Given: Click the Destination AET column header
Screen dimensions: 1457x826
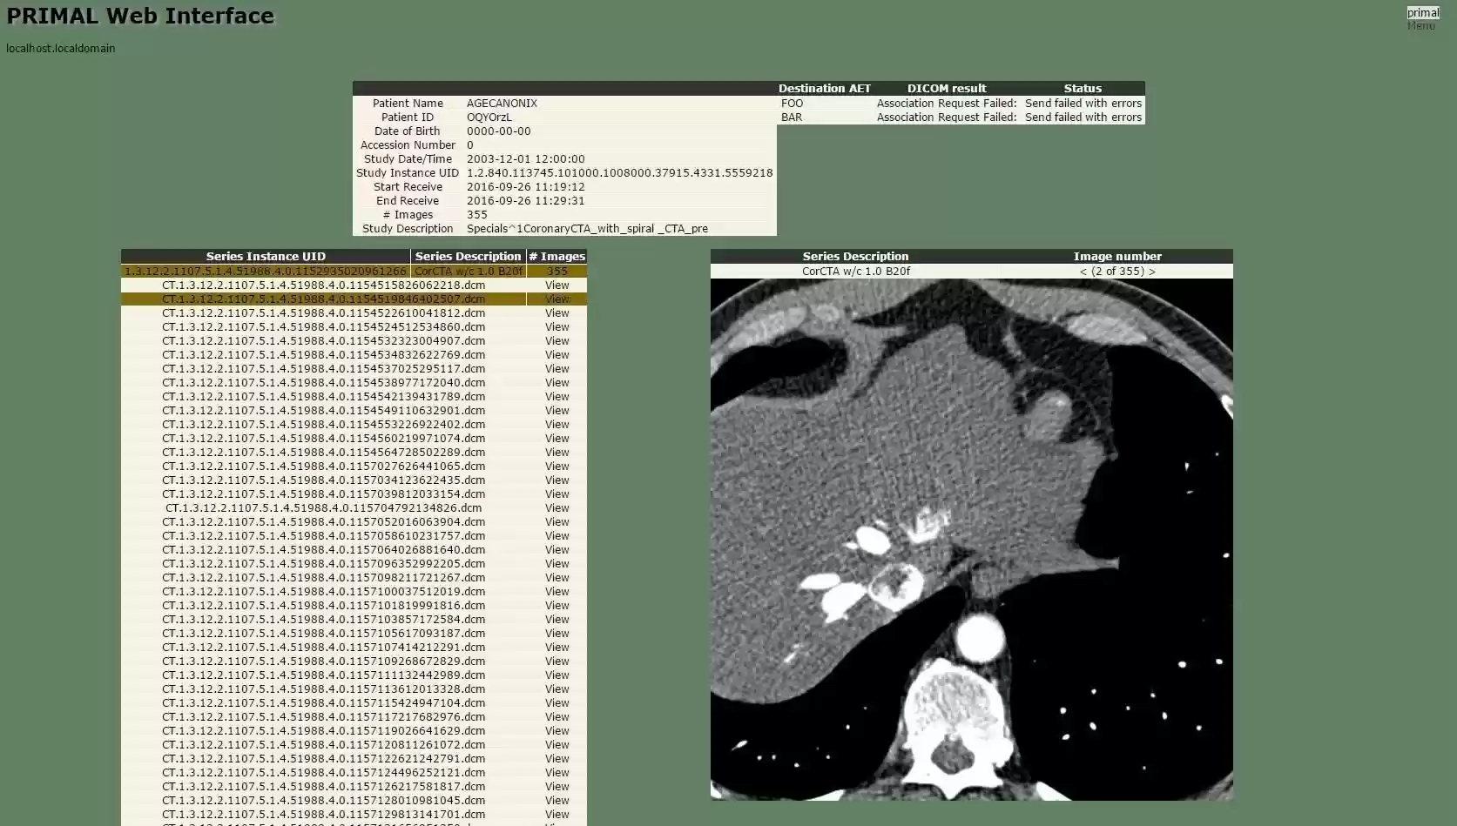Looking at the screenshot, I should point(824,88).
